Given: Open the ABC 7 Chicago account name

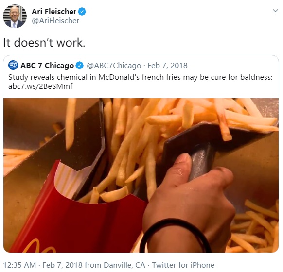Looking at the screenshot, I should point(47,65).
